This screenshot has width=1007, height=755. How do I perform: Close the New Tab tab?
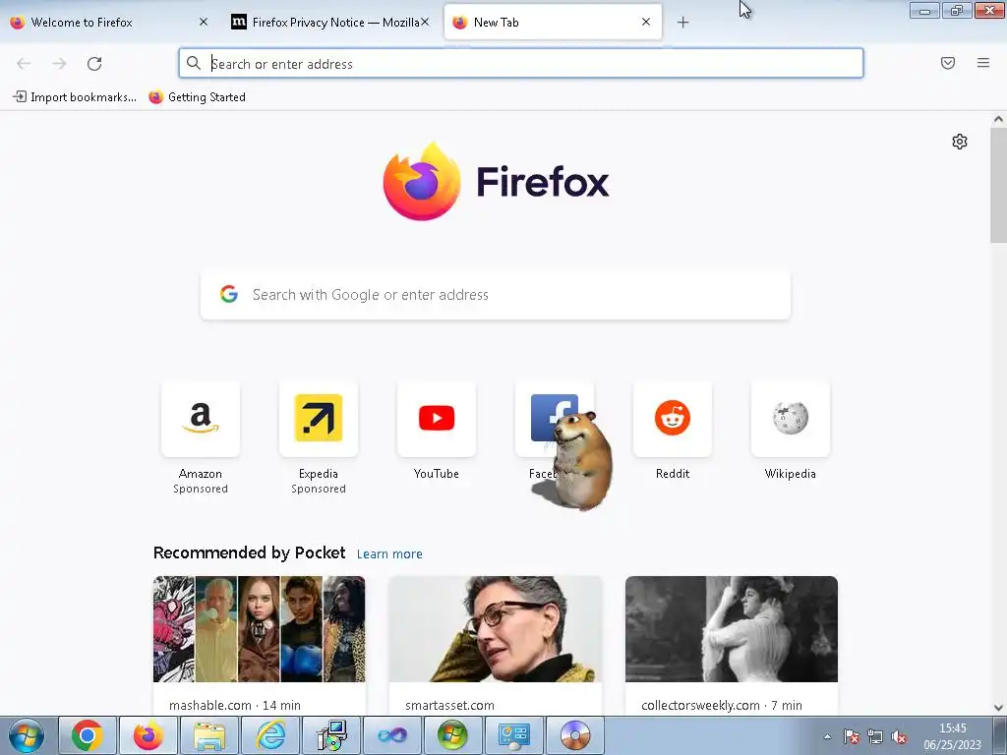click(646, 22)
